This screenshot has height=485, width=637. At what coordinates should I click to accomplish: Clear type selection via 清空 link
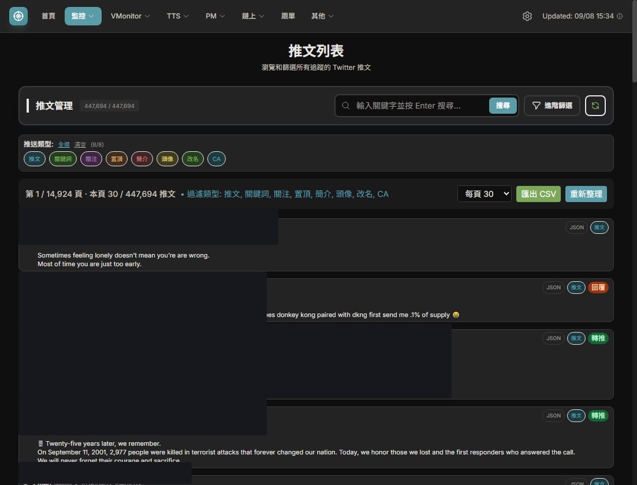[x=80, y=144]
